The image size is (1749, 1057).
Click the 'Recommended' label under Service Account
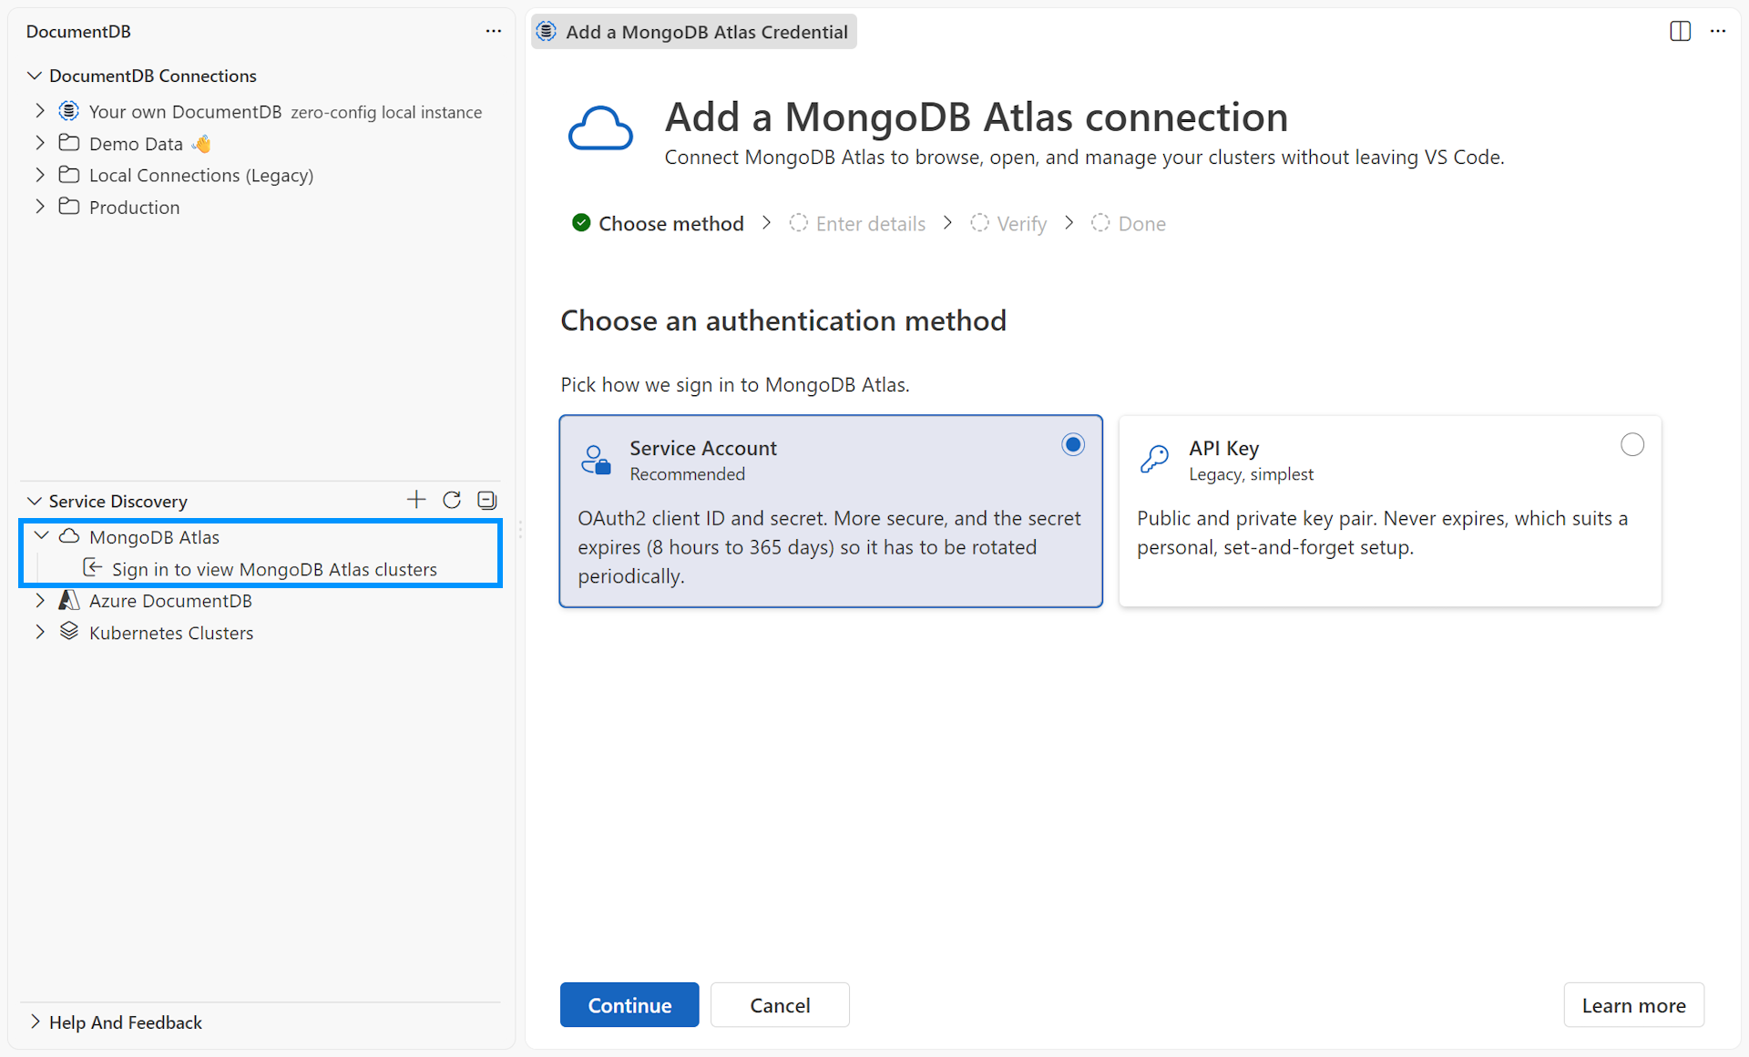coord(687,474)
